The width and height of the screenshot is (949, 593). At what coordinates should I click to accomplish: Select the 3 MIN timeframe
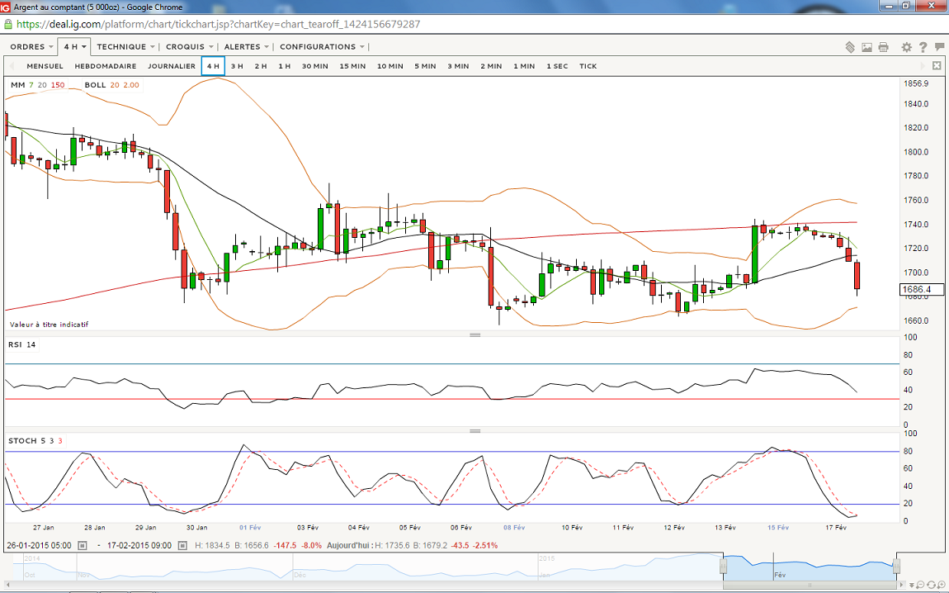coord(458,66)
